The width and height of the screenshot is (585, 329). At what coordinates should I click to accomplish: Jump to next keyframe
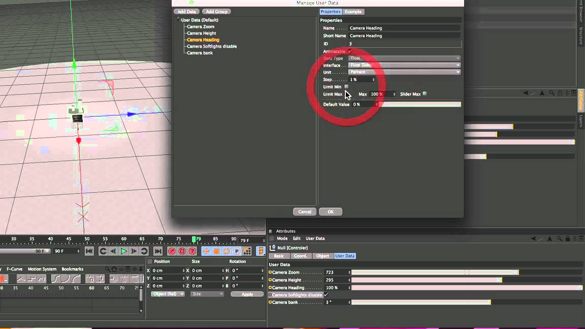click(x=144, y=251)
